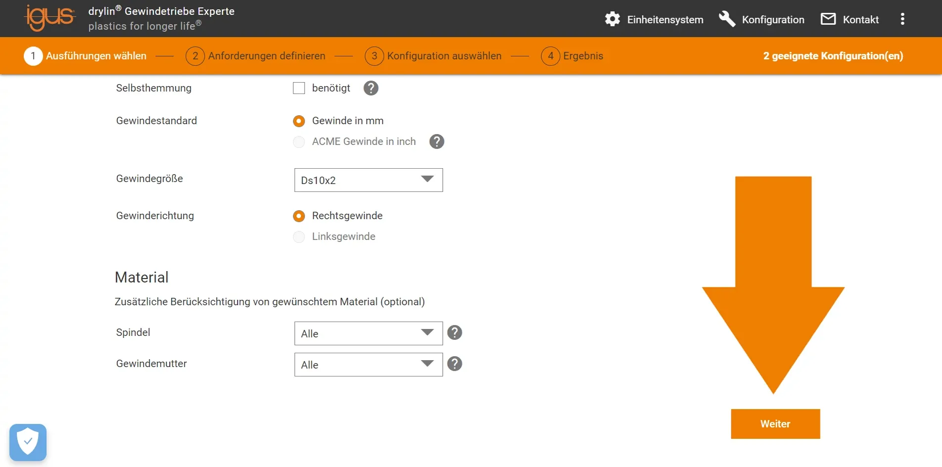Viewport: 942px width, 467px height.
Task: Select ACME Gewinde in inch
Action: (x=299, y=142)
